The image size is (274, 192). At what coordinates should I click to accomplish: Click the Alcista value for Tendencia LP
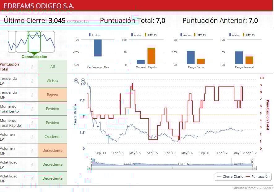(x=53, y=81)
